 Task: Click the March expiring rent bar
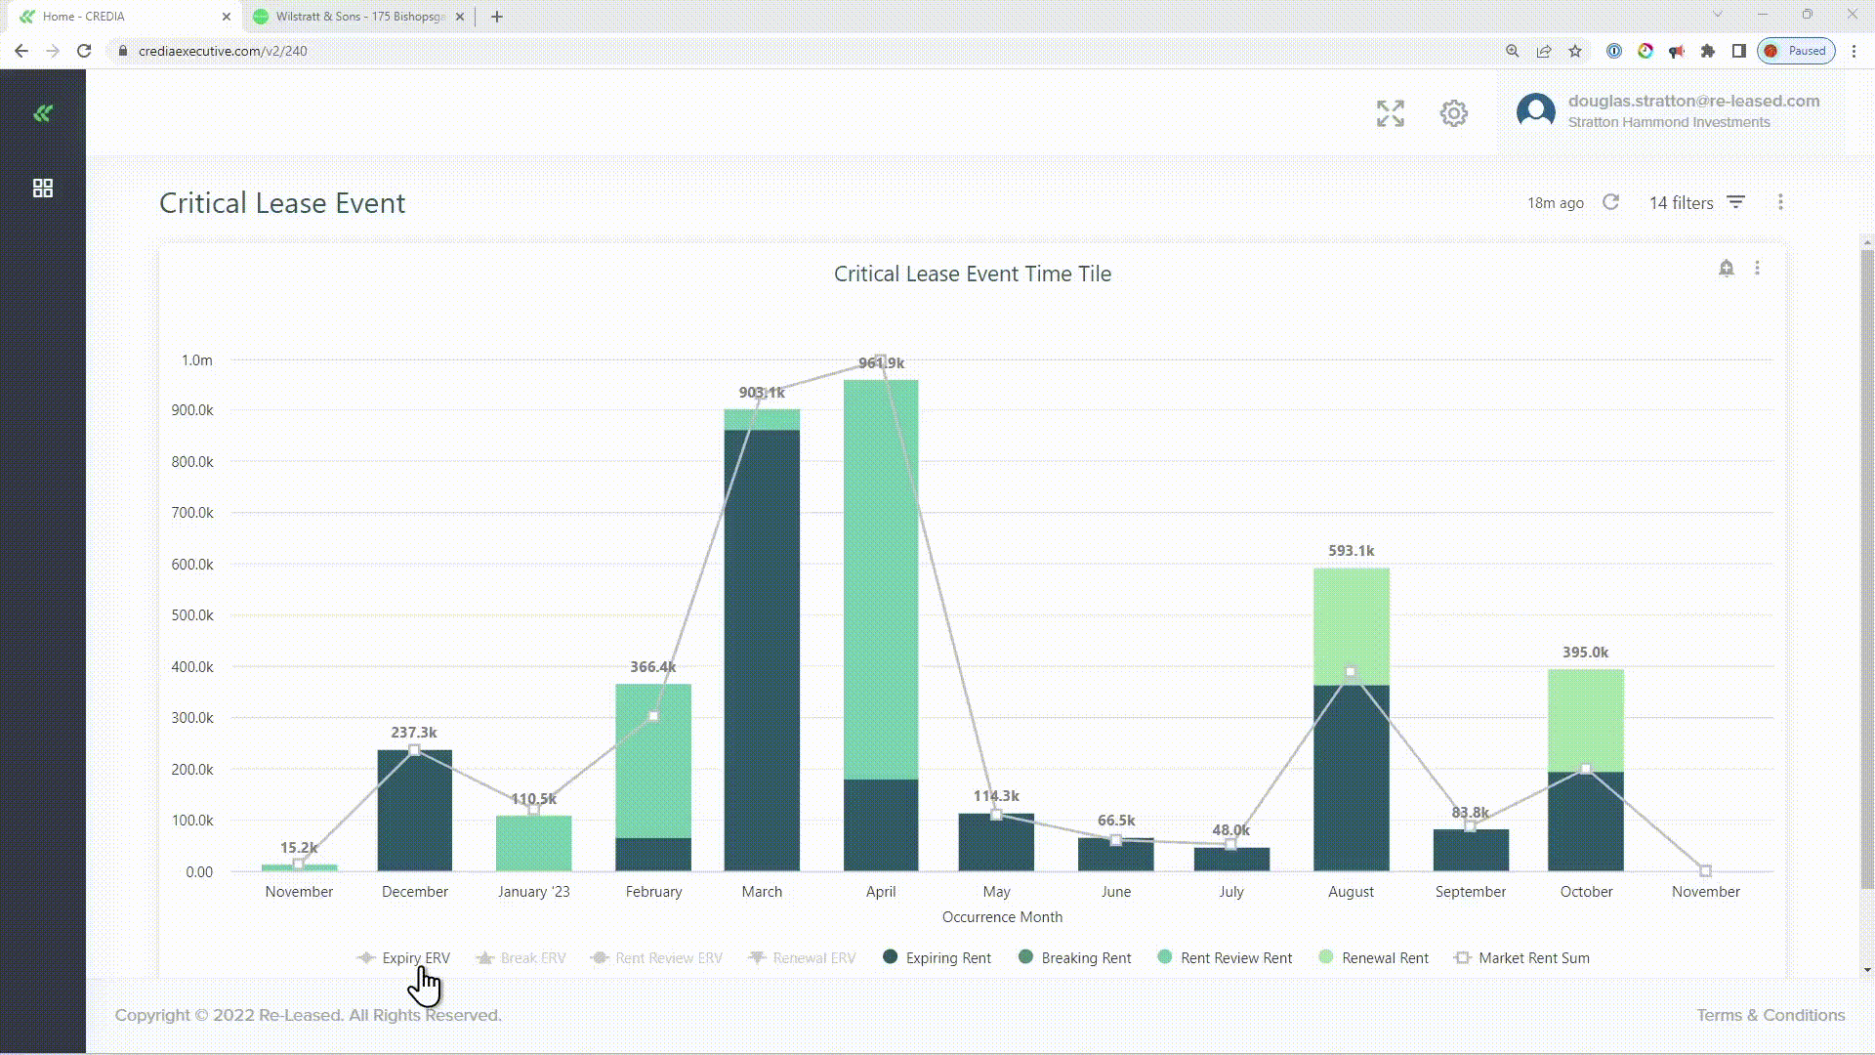(x=762, y=650)
